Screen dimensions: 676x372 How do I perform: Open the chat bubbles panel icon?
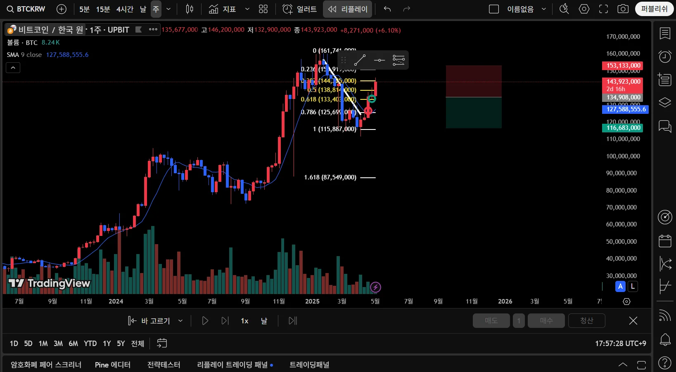tap(665, 126)
